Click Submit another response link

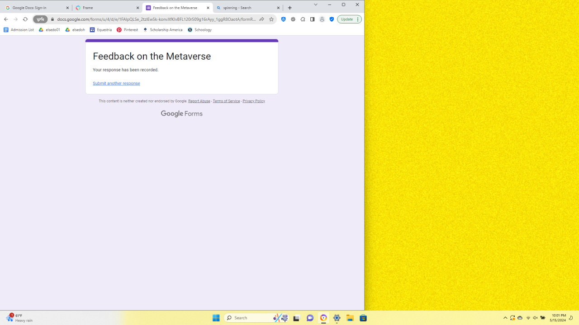pos(116,84)
